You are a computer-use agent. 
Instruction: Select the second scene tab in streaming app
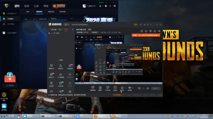pos(60,29)
